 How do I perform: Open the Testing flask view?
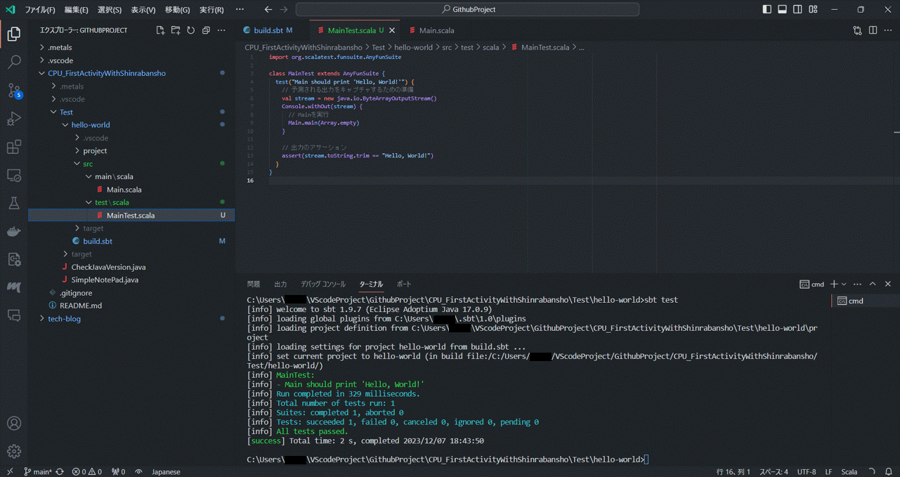14,204
